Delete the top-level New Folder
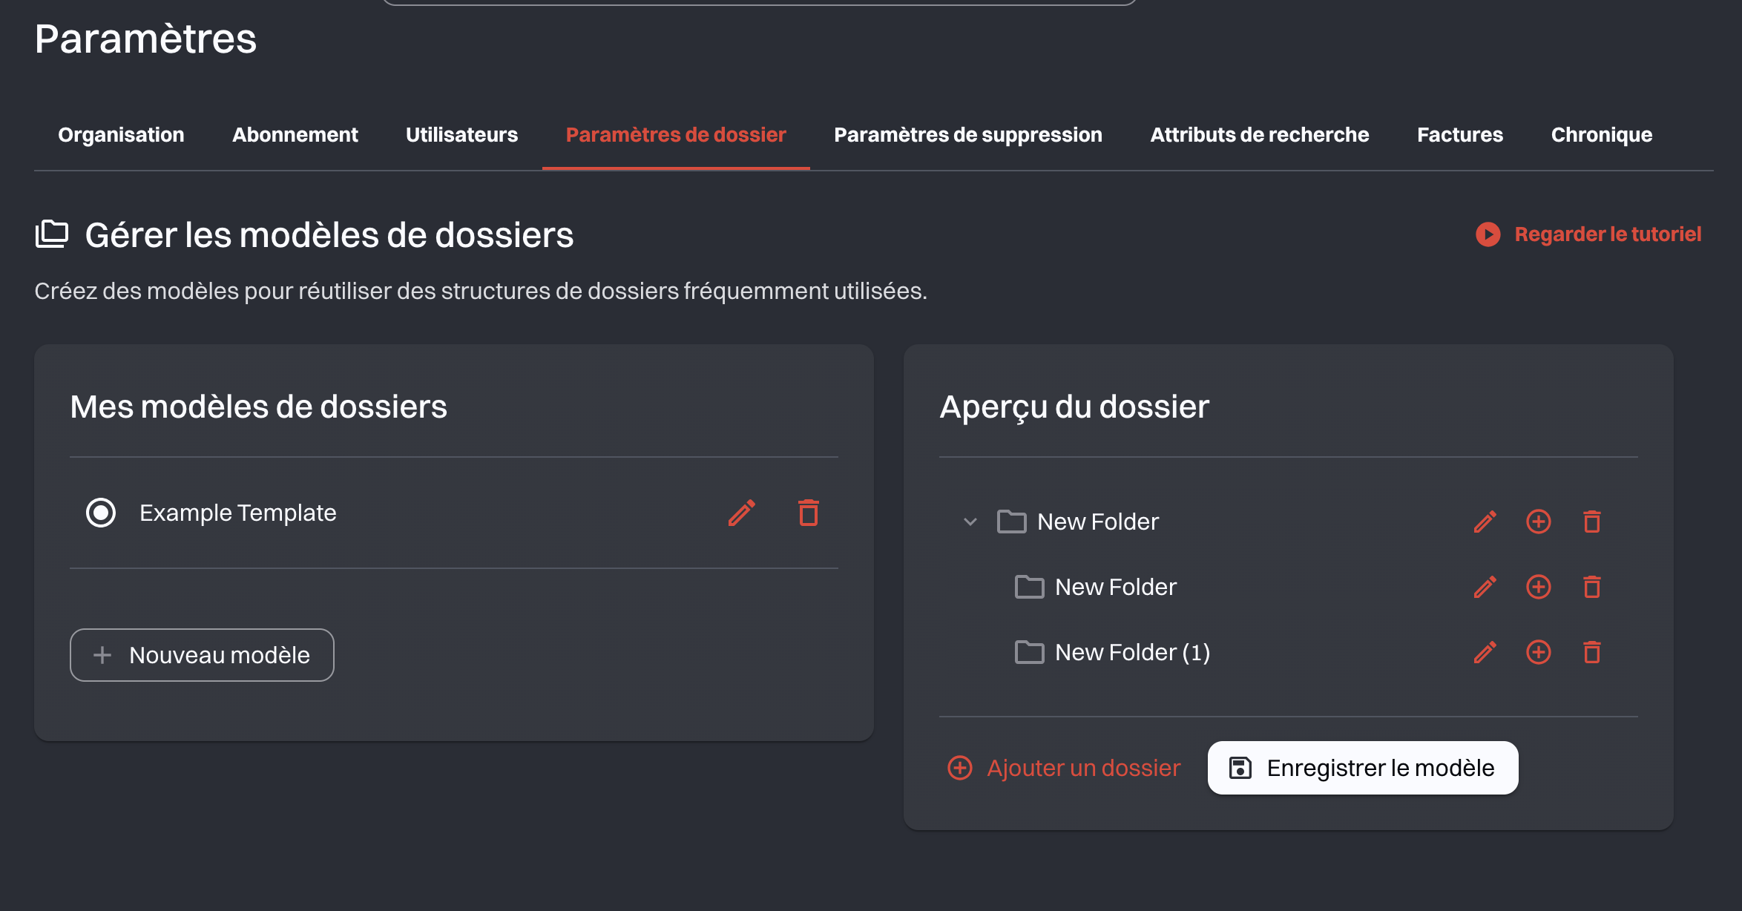The width and height of the screenshot is (1742, 911). pyautogui.click(x=1591, y=522)
